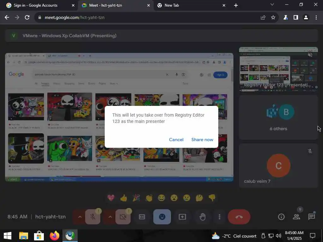The width and height of the screenshot is (323, 242).
Task: Send the thumbs up reaction
Action: click(x=124, y=198)
